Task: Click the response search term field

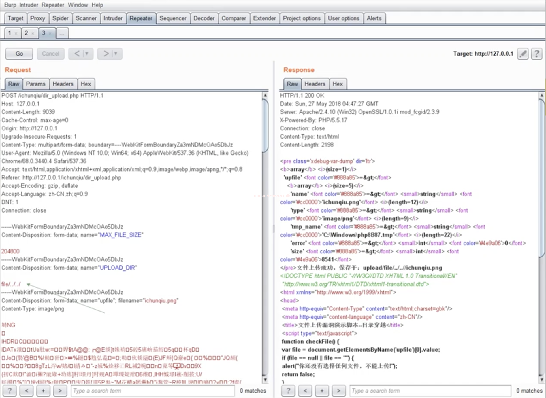Action: coord(430,391)
